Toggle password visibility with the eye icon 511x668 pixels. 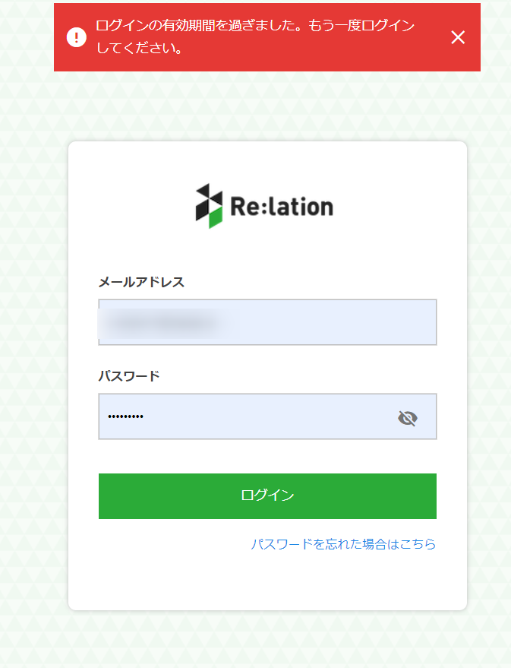tap(408, 417)
